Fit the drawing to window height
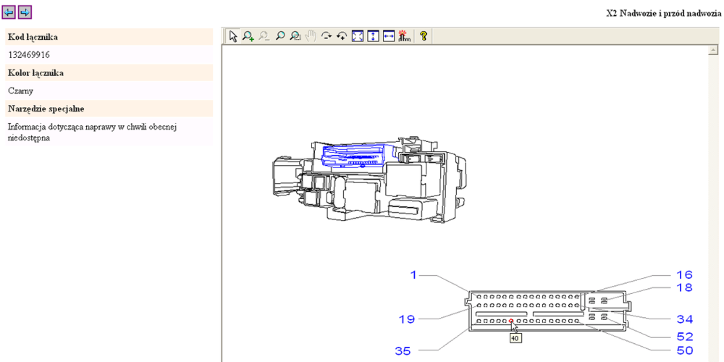724x362 pixels. 373,35
